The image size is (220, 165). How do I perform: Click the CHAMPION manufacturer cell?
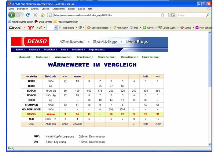coord(31,105)
